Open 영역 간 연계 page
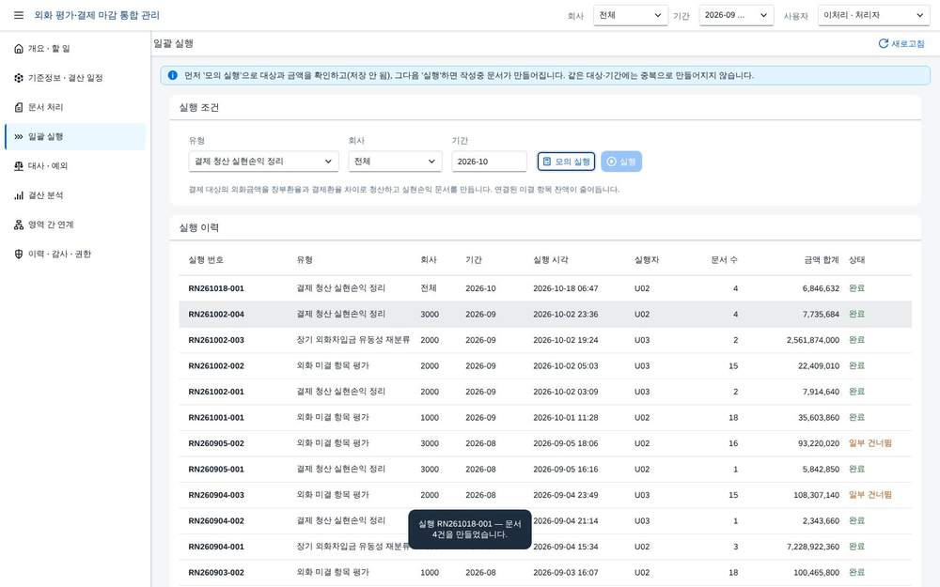Screen dimensions: 940x587 (x=75, y=224)
